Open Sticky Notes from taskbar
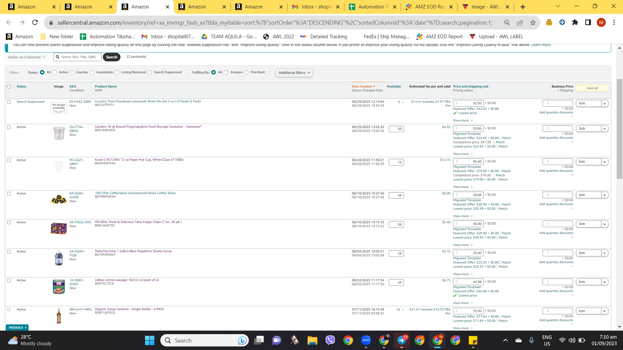Screen dimensions: 623x350 473,340
